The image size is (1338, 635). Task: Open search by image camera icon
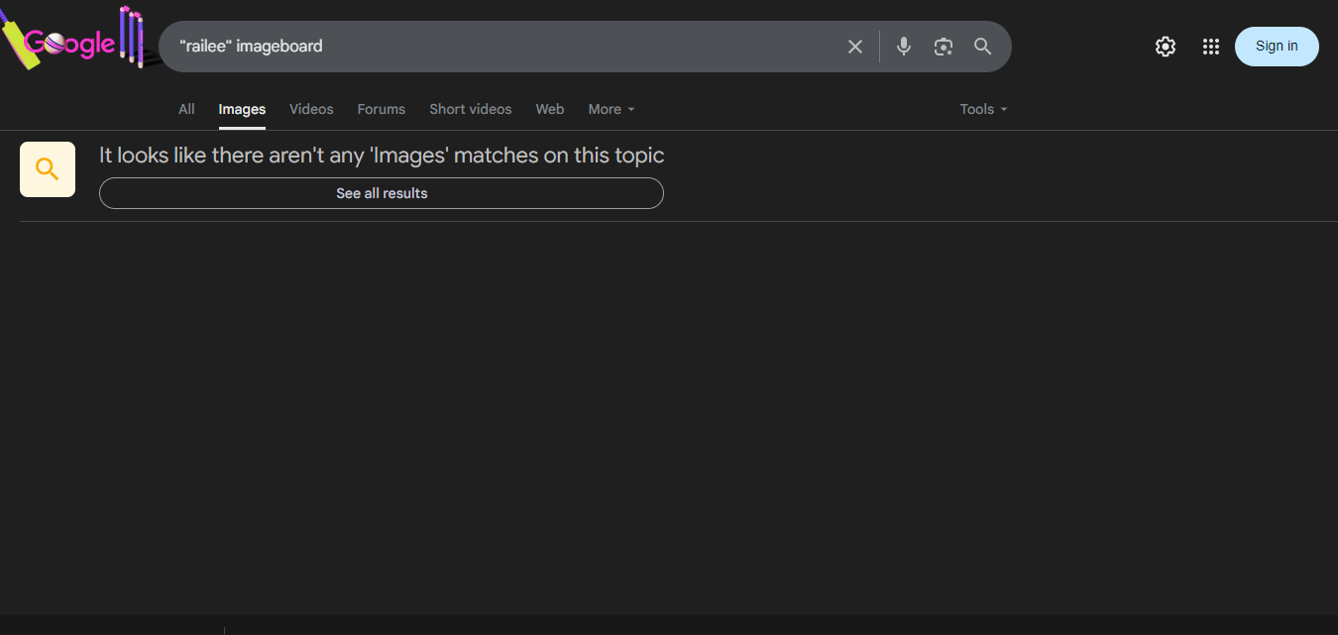[943, 47]
